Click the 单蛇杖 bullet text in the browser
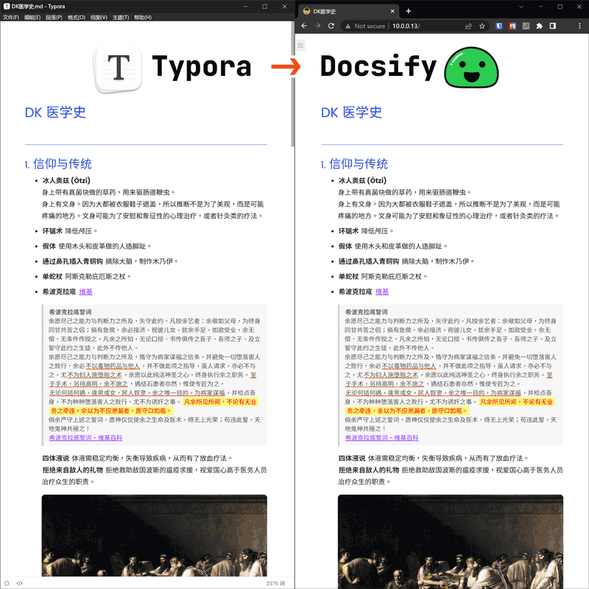589x589 pixels. (x=348, y=277)
